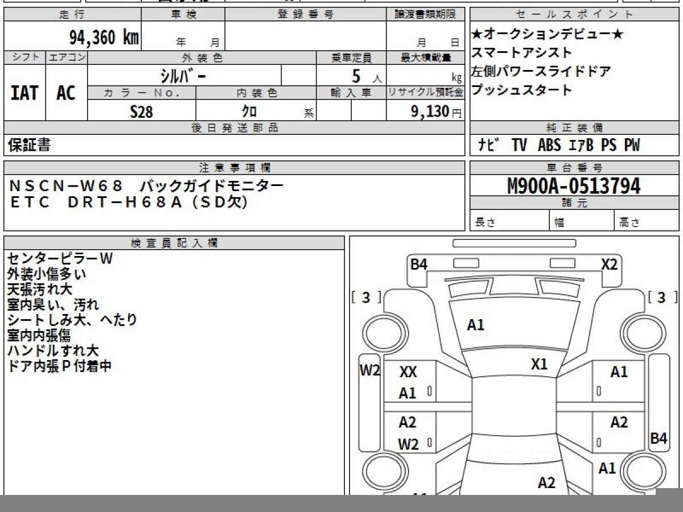Screen dimensions: 683x512
Task: Select the 幅 width field
Action: click(582, 221)
